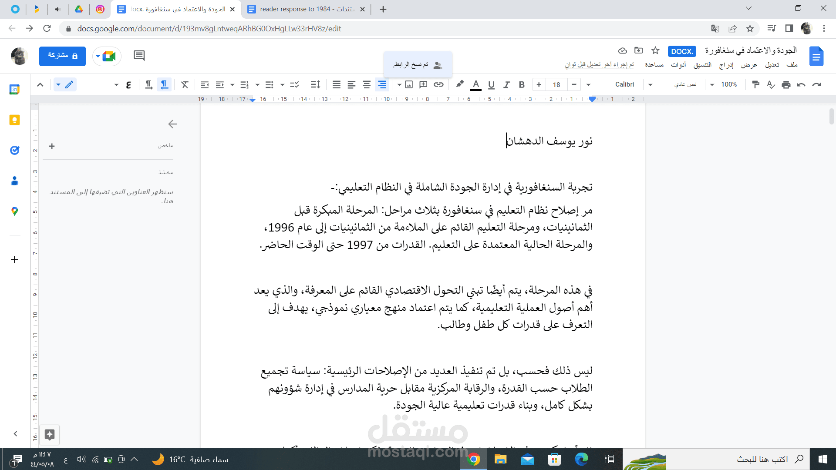Screen dimensions: 836x470
Task: Add a comment using the toolbar icon
Action: [x=423, y=84]
